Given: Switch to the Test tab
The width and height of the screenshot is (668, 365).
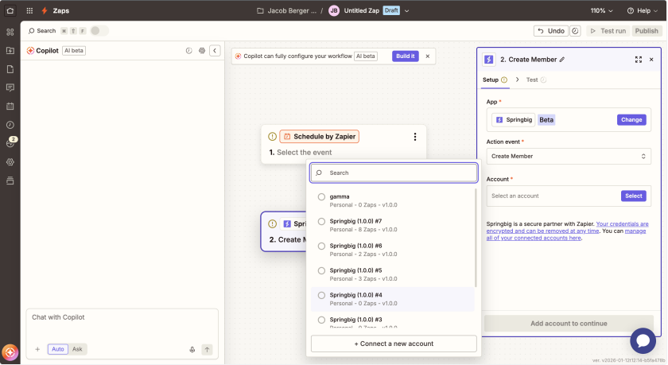Looking at the screenshot, I should pyautogui.click(x=536, y=80).
